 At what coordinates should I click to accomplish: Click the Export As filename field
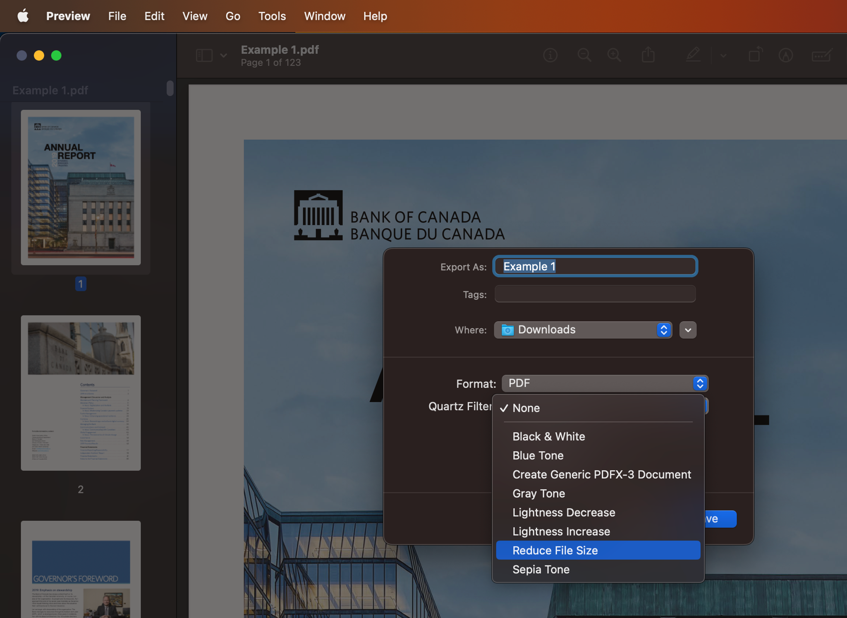595,266
